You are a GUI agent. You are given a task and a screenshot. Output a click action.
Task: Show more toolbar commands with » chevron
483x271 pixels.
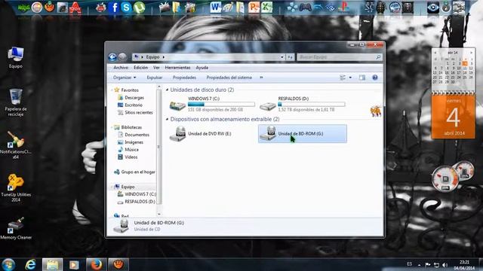(x=261, y=78)
